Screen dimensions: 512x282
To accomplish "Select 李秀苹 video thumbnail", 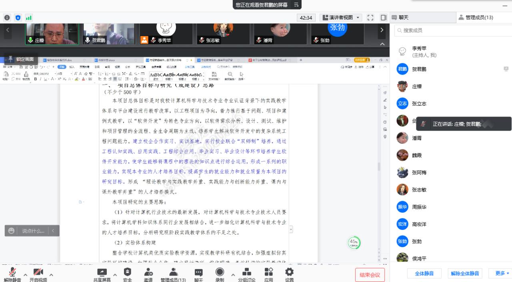I will (x=166, y=34).
